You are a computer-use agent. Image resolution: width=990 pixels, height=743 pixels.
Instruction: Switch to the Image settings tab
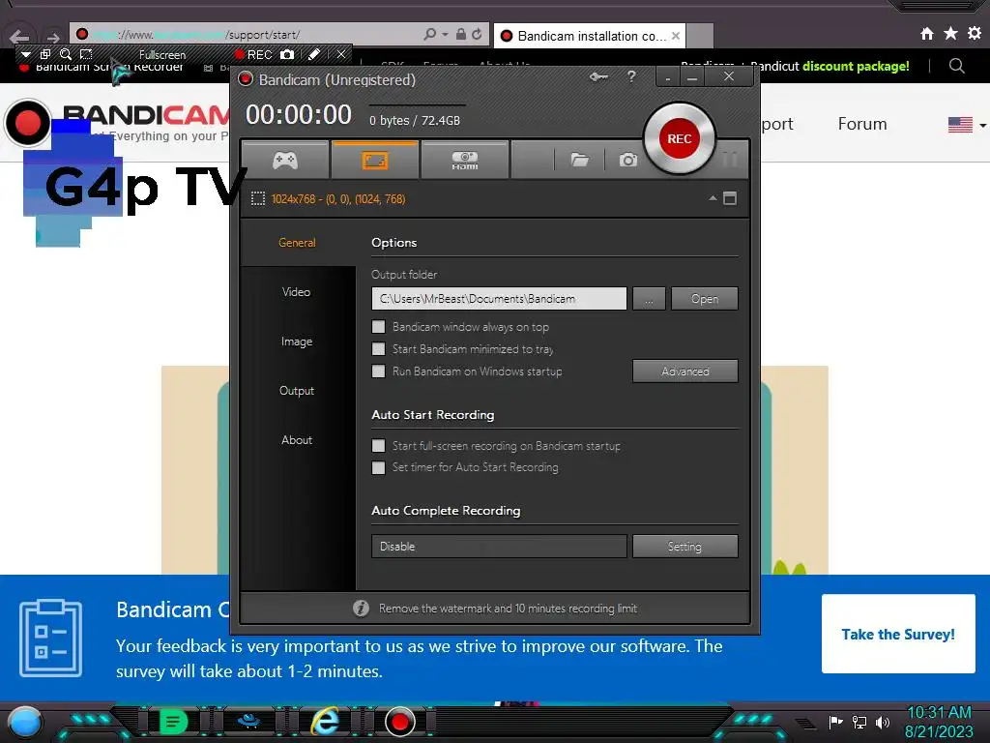coord(297,342)
